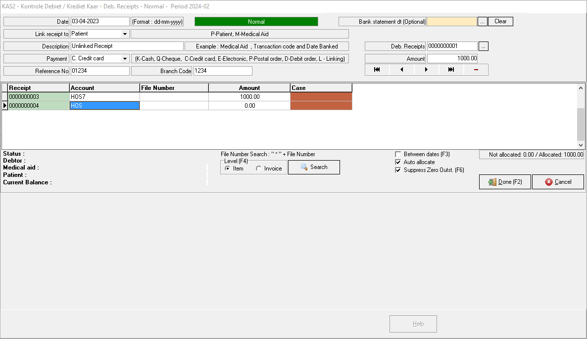587x339 pixels.
Task: Open the Payment type dropdown
Action: (125, 58)
